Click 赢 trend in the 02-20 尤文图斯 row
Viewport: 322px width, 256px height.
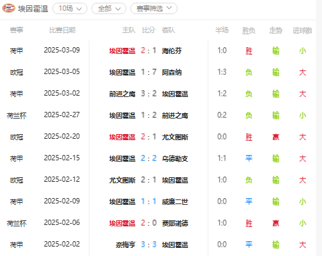pos(276,137)
